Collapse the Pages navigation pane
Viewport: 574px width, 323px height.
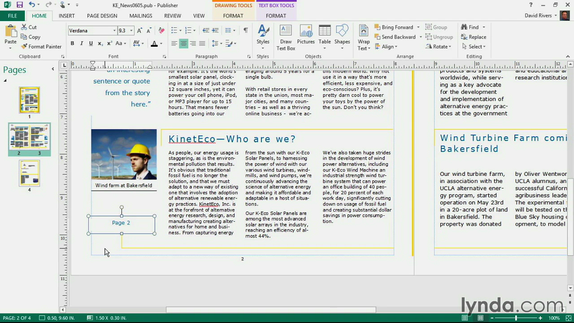coord(53,69)
